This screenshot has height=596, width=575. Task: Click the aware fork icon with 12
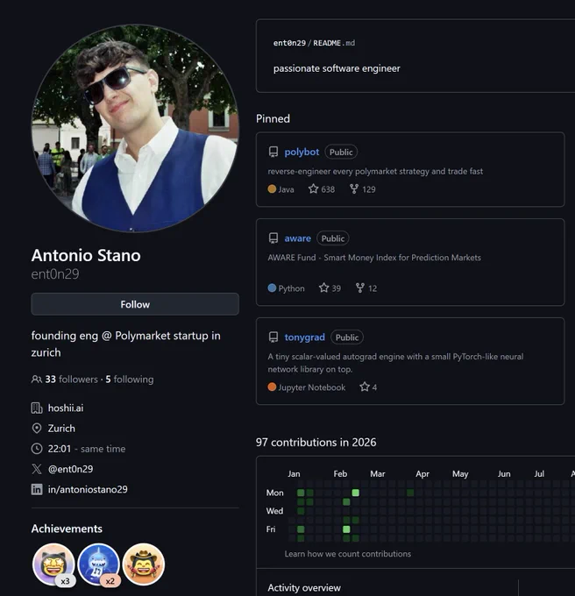click(x=360, y=287)
